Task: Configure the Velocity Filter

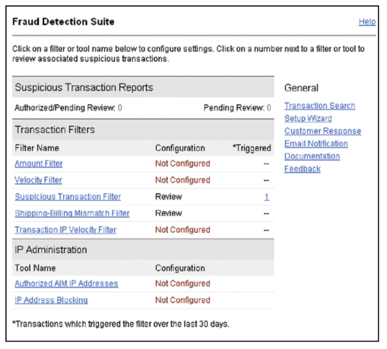Action: point(38,180)
